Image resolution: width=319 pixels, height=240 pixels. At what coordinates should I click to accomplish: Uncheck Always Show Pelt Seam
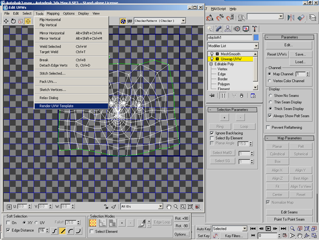pyautogui.click(x=270, y=116)
